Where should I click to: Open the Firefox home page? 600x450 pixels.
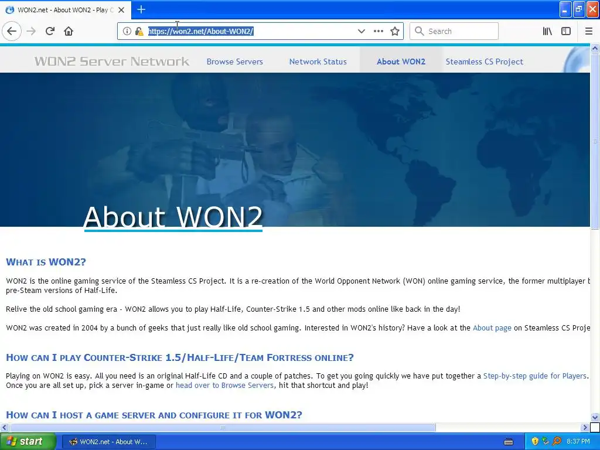click(x=69, y=31)
